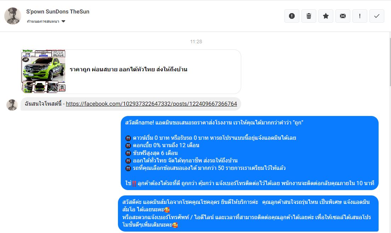
Task: Click the large header profile avatar
Action: 13,16
